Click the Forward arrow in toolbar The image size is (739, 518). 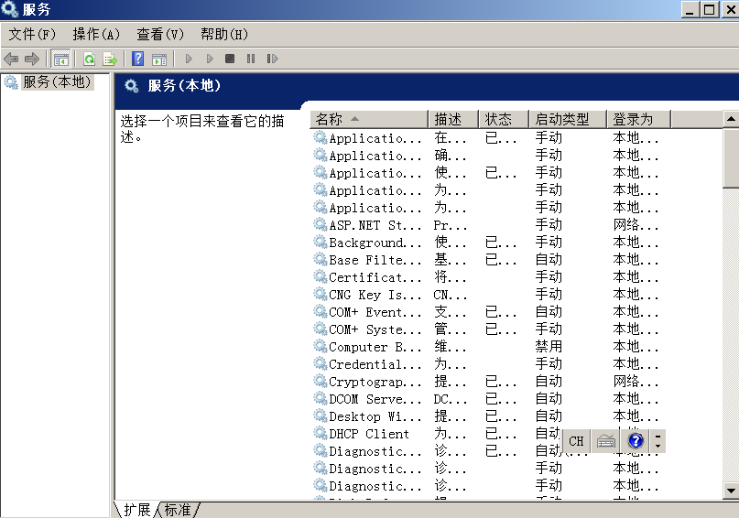click(32, 59)
